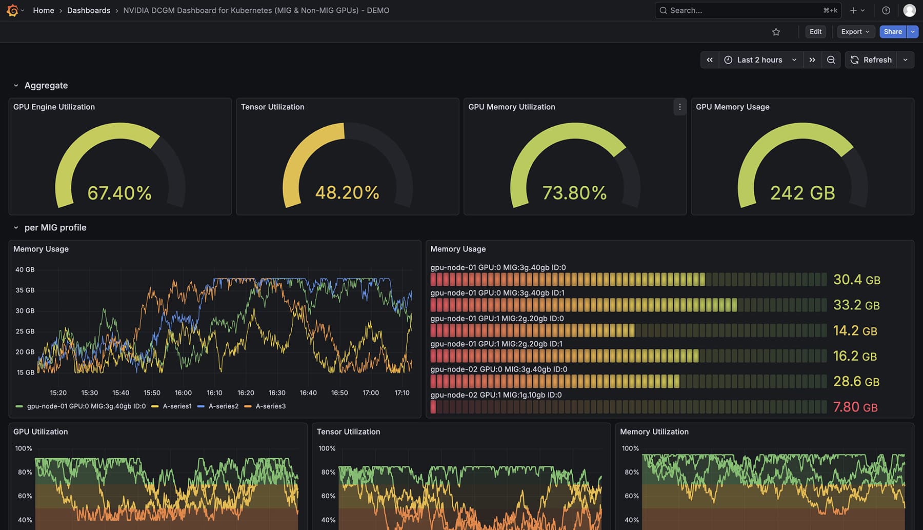Navigate to Home via the breadcrumb
The height and width of the screenshot is (530, 923).
(43, 10)
